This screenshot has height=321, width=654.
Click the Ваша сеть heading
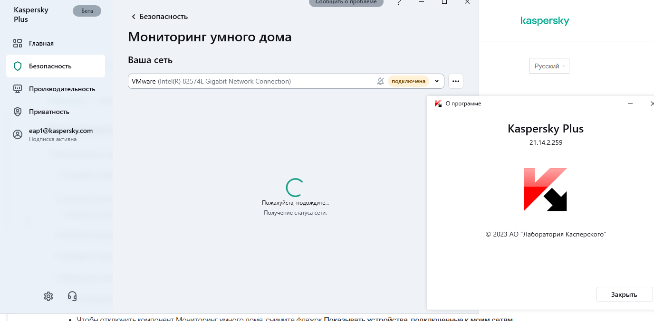click(150, 60)
